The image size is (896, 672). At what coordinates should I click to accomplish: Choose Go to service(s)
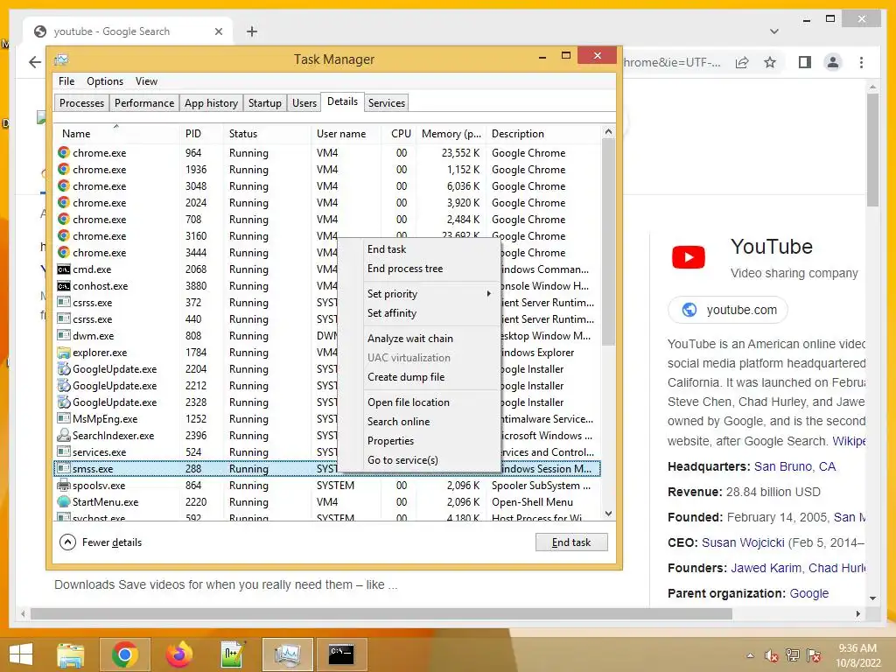pos(402,460)
